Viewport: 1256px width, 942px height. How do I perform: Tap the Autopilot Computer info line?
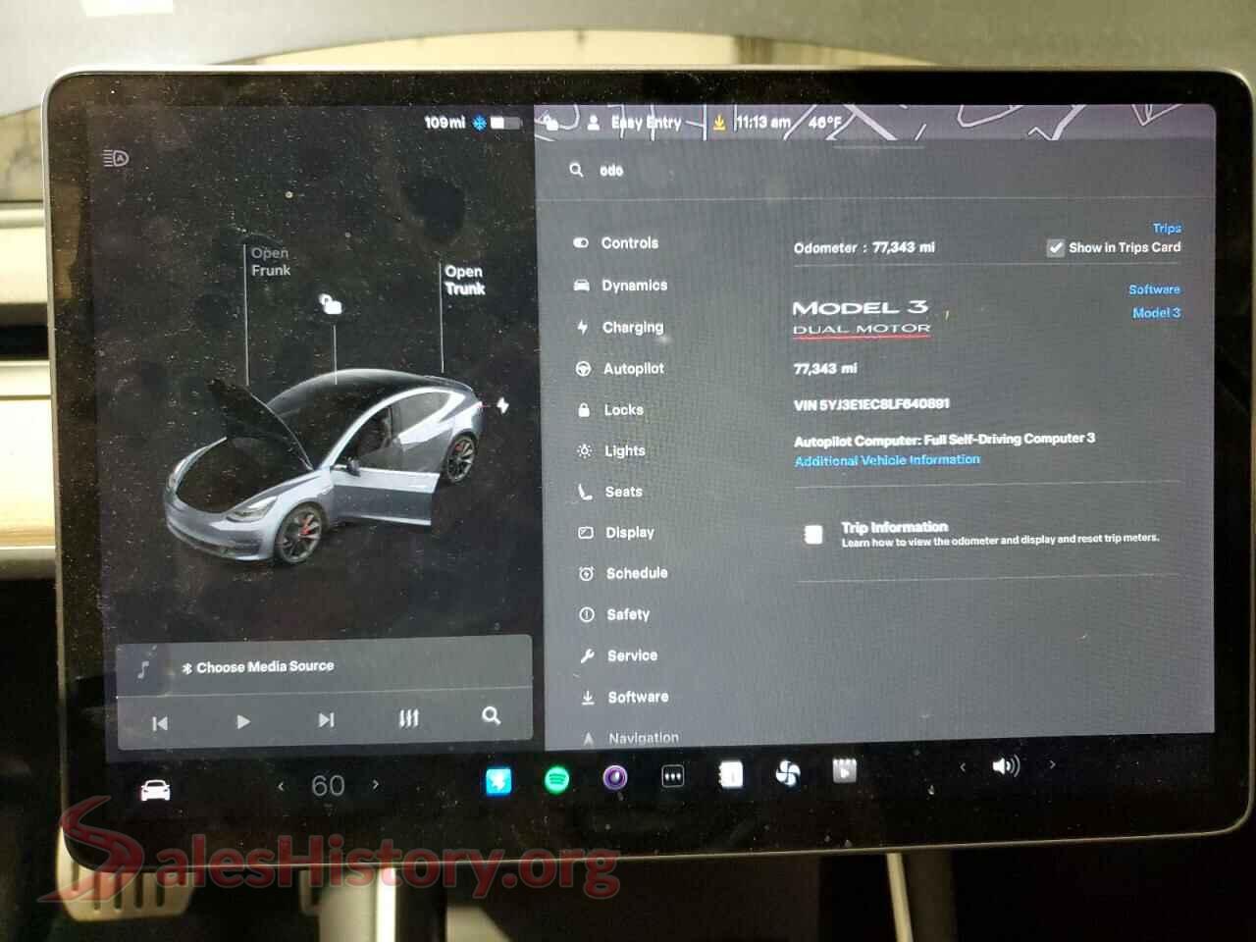tap(944, 440)
